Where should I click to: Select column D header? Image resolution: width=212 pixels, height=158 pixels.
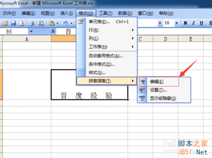[x=165, y=39]
